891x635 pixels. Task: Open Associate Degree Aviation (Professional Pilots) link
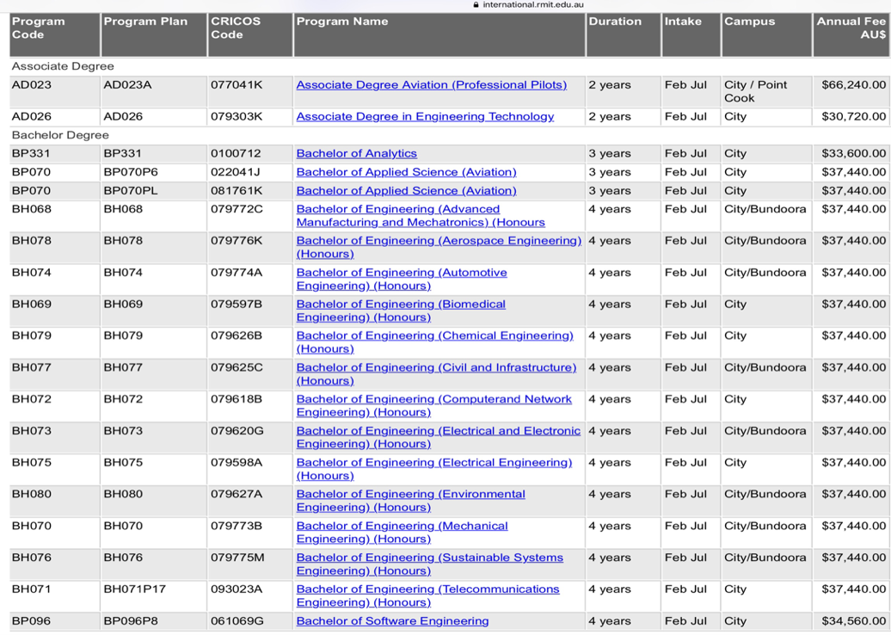tap(431, 85)
